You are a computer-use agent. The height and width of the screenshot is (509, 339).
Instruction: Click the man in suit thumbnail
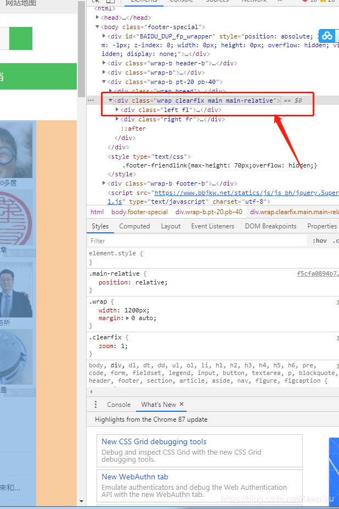click(16, 289)
